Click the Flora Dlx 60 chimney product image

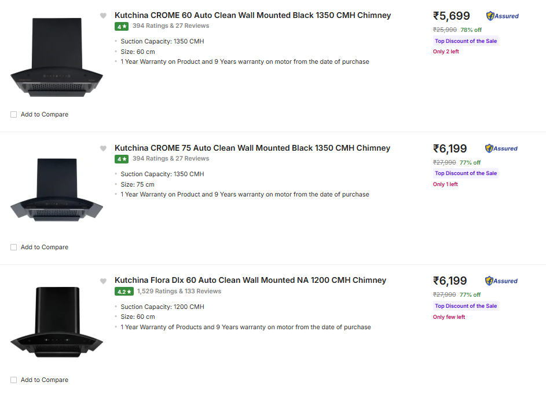[56, 322]
